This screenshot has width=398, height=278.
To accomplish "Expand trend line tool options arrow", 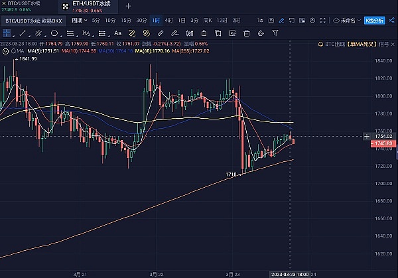I will [29, 36].
